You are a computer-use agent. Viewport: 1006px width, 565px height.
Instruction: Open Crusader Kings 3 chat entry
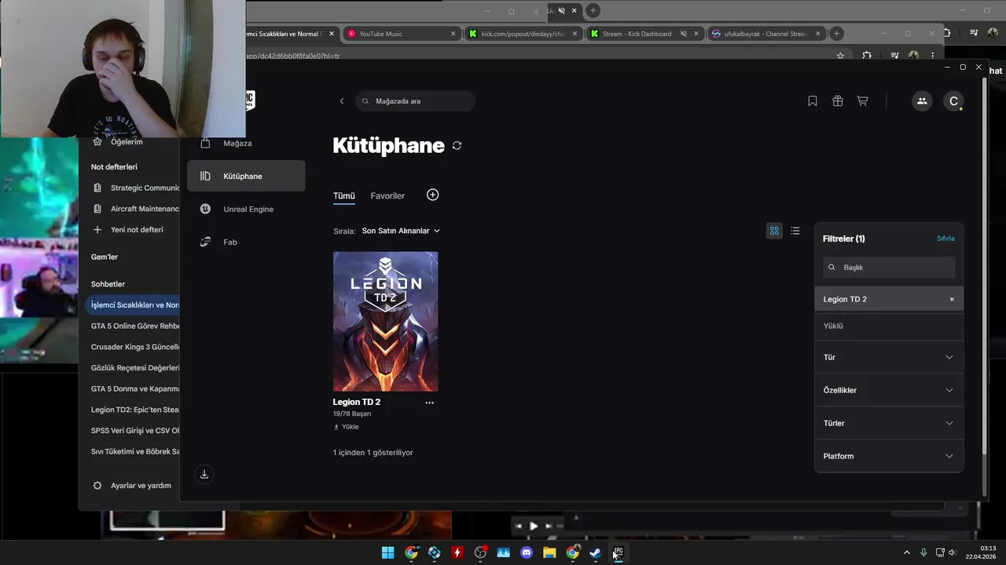[x=135, y=347]
